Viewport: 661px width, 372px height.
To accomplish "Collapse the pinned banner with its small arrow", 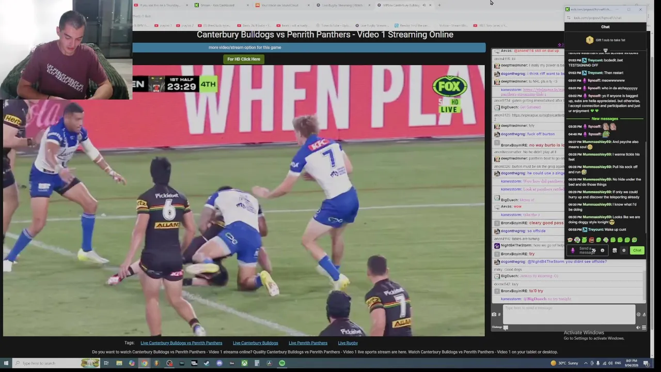I will 605,50.
